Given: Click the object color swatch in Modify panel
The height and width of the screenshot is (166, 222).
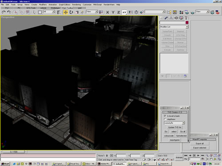Looking at the screenshot, I should [187, 23].
